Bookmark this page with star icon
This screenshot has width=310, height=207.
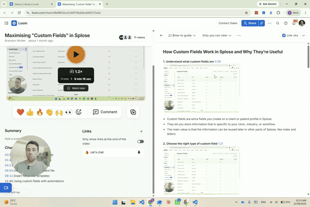(246, 13)
